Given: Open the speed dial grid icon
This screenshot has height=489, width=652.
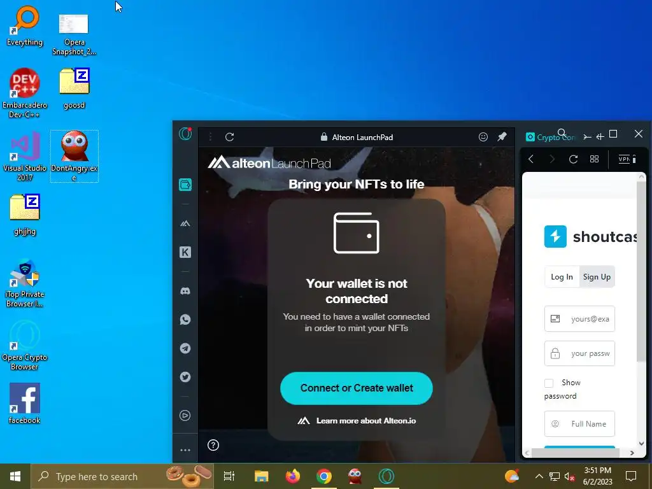Looking at the screenshot, I should [x=594, y=159].
